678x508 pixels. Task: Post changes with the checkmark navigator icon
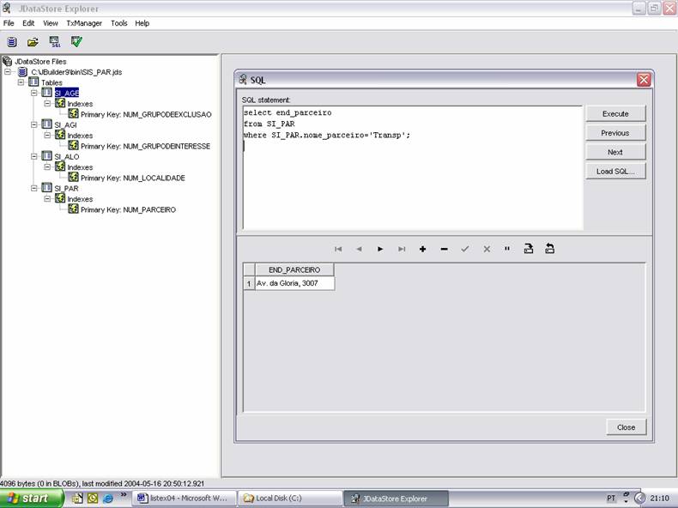[465, 249]
